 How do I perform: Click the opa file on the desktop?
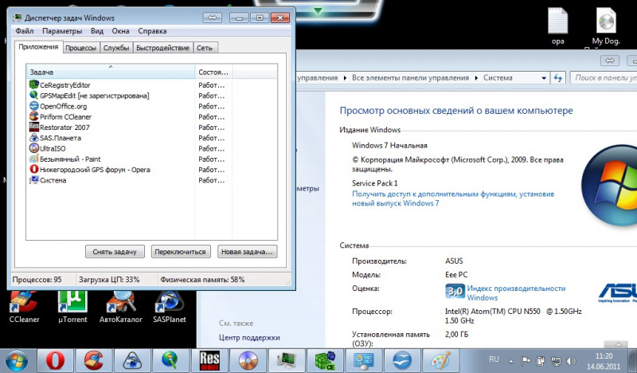coord(558,26)
